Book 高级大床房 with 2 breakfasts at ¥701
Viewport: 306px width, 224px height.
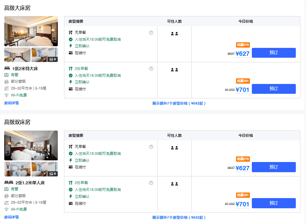coord(273,89)
